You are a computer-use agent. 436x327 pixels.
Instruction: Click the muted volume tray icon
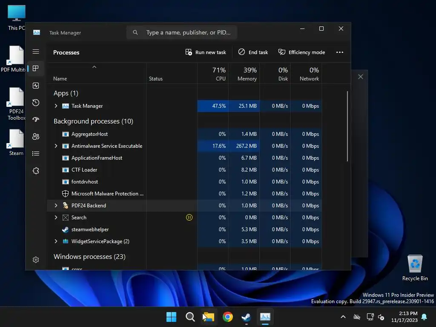click(381, 317)
